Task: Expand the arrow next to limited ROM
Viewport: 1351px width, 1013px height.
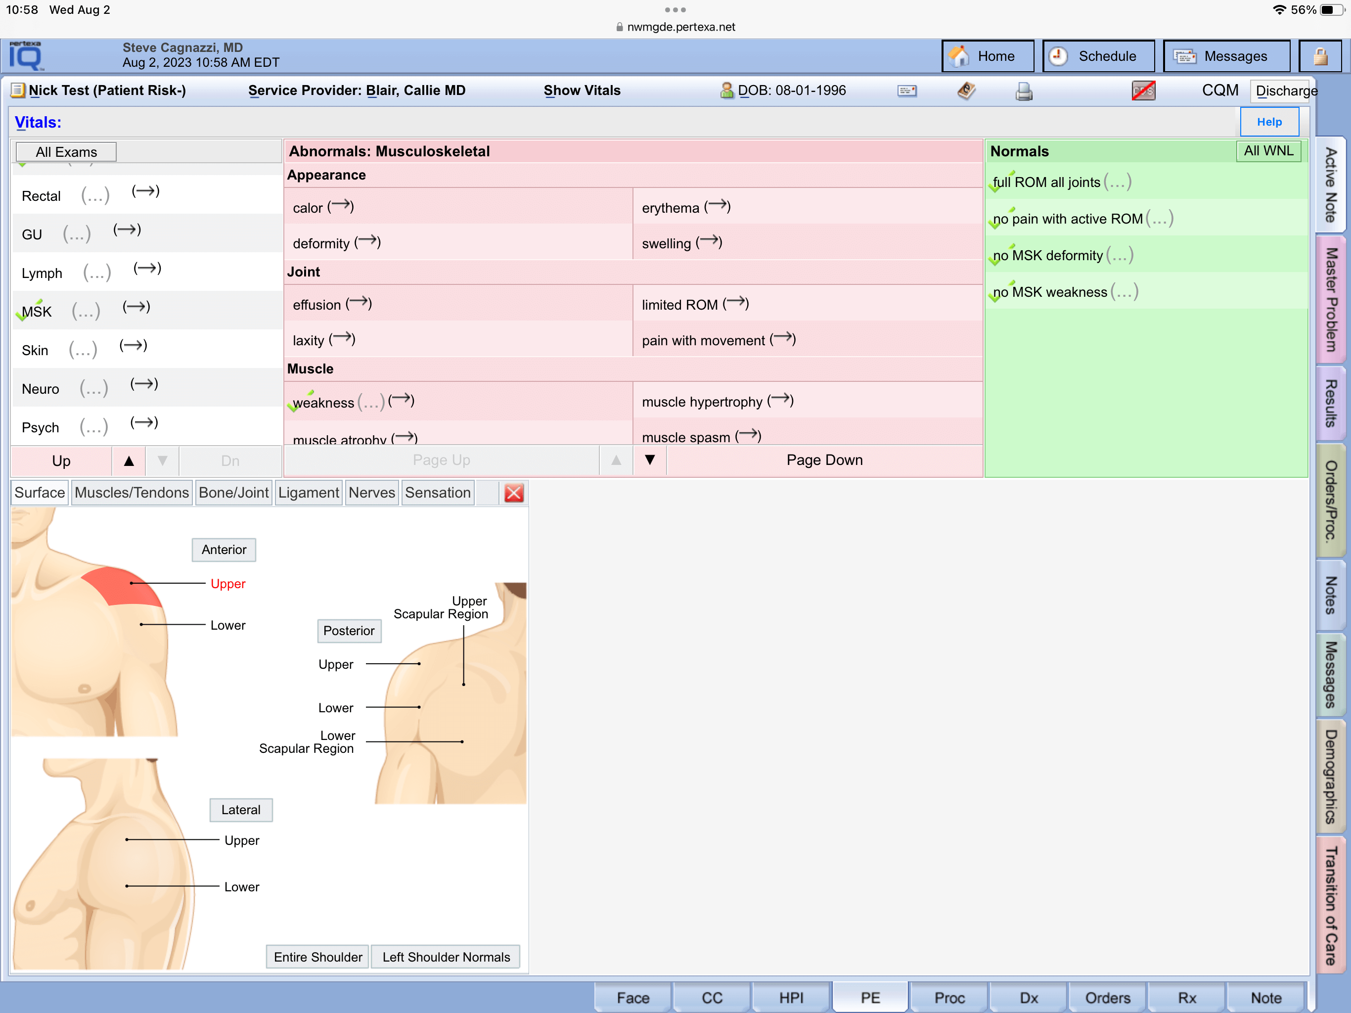Action: [735, 303]
